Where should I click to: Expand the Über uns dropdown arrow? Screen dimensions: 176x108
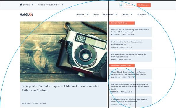pyautogui.click(x=148, y=14)
